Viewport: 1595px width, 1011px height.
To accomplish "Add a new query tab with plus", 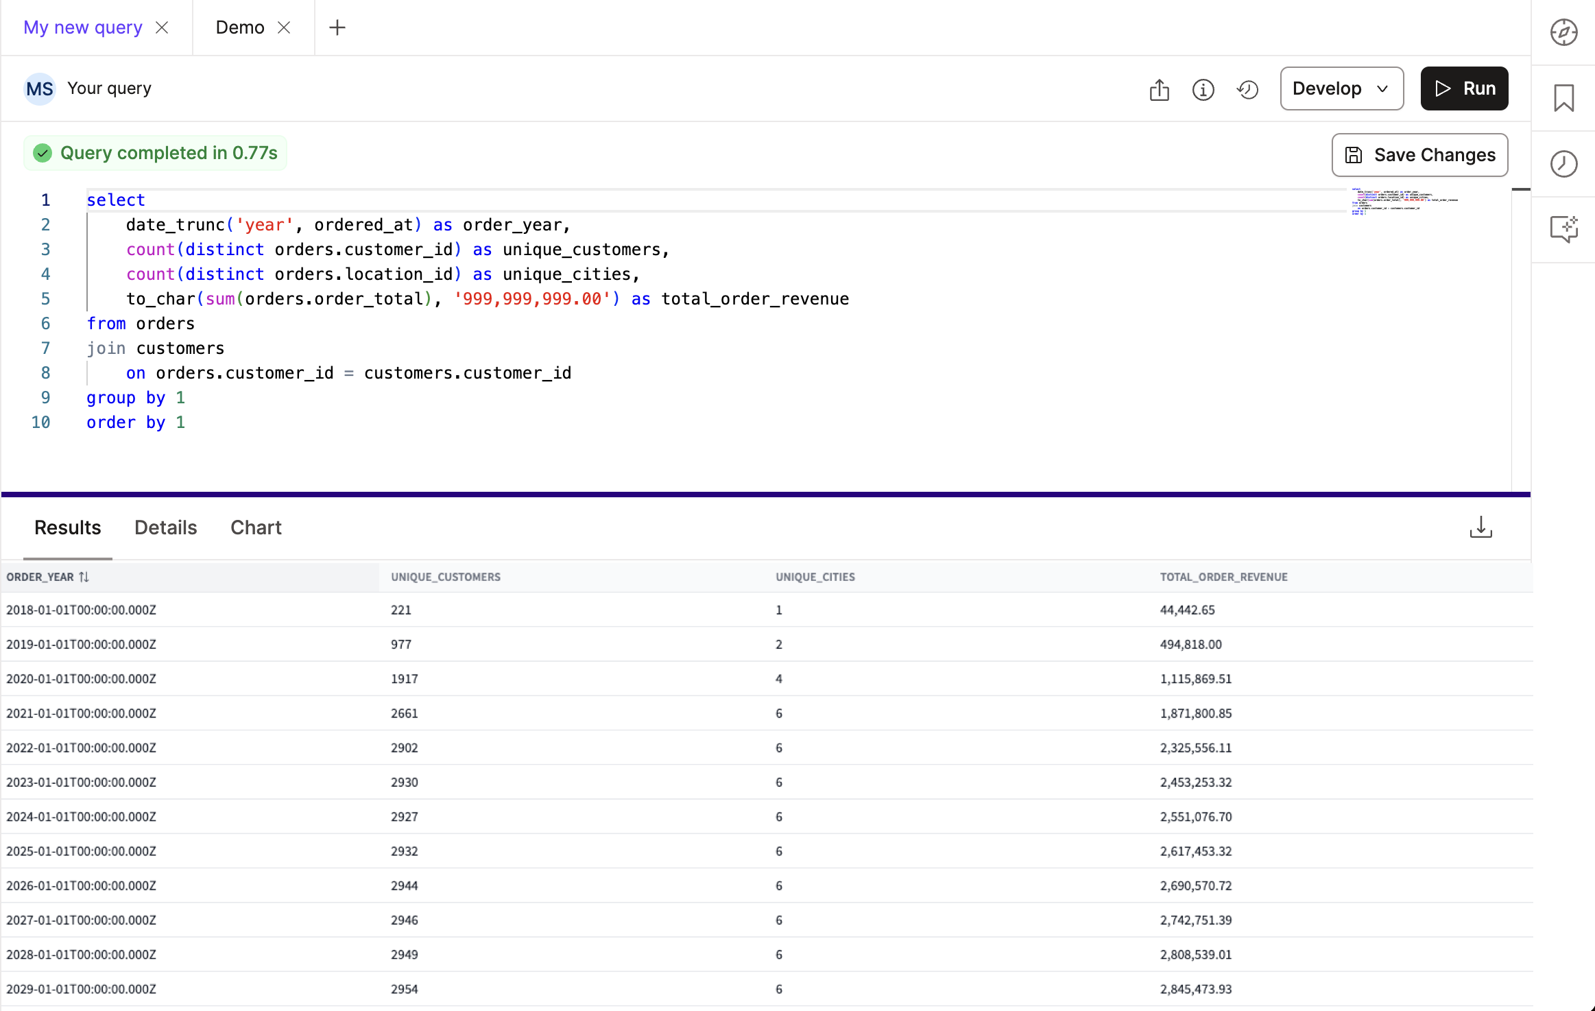I will coord(337,27).
